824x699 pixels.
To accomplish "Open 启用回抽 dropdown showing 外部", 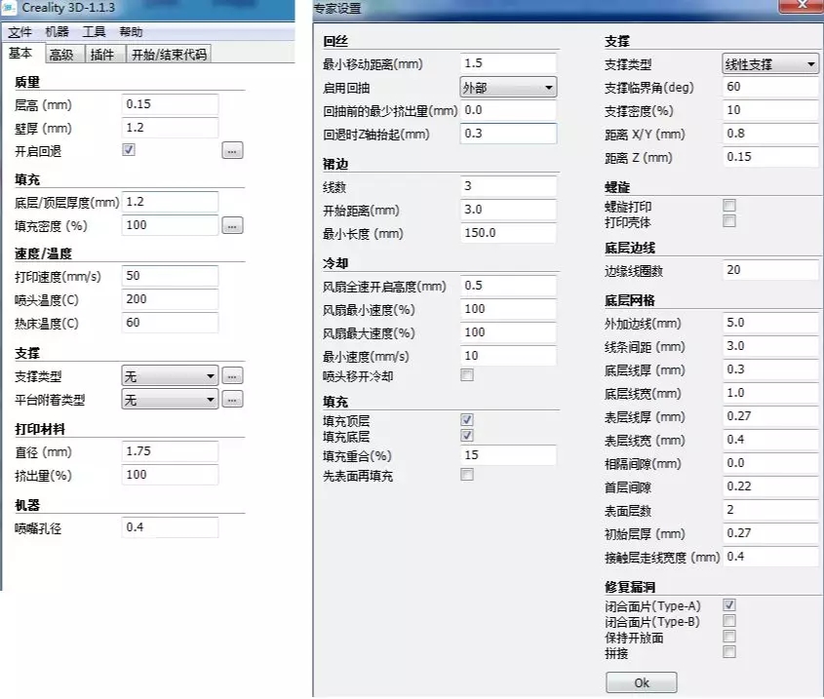I will (x=508, y=87).
